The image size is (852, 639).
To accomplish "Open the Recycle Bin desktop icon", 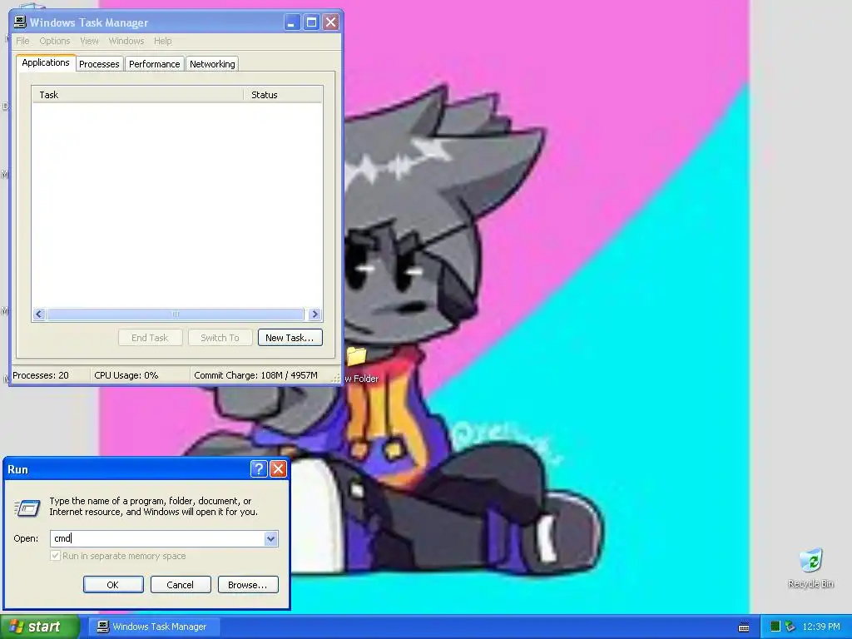I will 810,567.
